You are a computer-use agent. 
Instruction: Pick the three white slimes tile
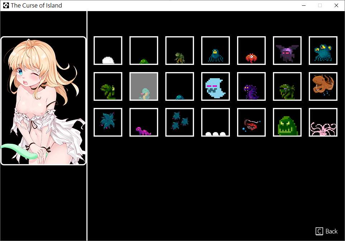point(216,122)
